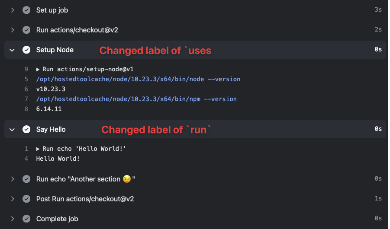390x229 pixels.
Task: Click log line number 4 beside Hello World!
Action: (26, 159)
